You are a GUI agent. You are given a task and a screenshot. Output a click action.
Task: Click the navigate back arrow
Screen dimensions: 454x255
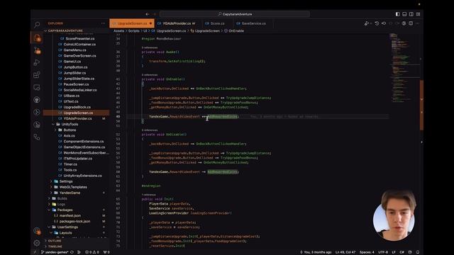click(148, 14)
